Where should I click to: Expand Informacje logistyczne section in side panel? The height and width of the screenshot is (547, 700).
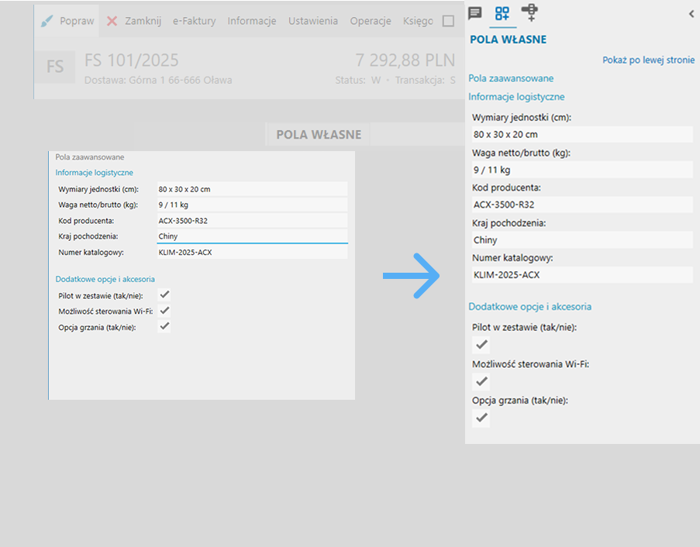[516, 97]
